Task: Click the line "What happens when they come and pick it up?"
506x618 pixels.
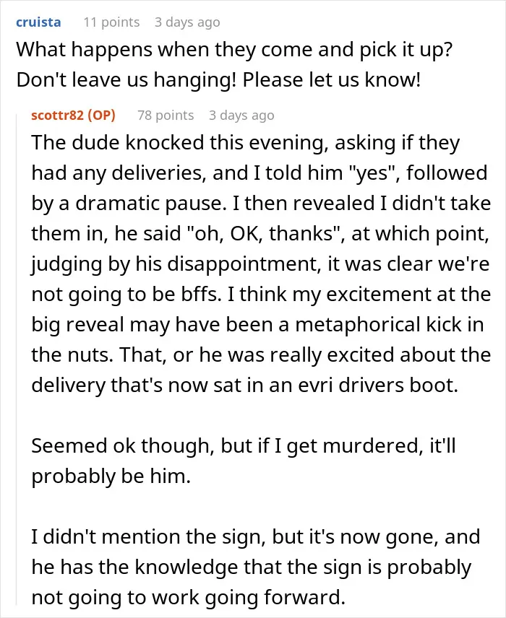Action: point(234,50)
